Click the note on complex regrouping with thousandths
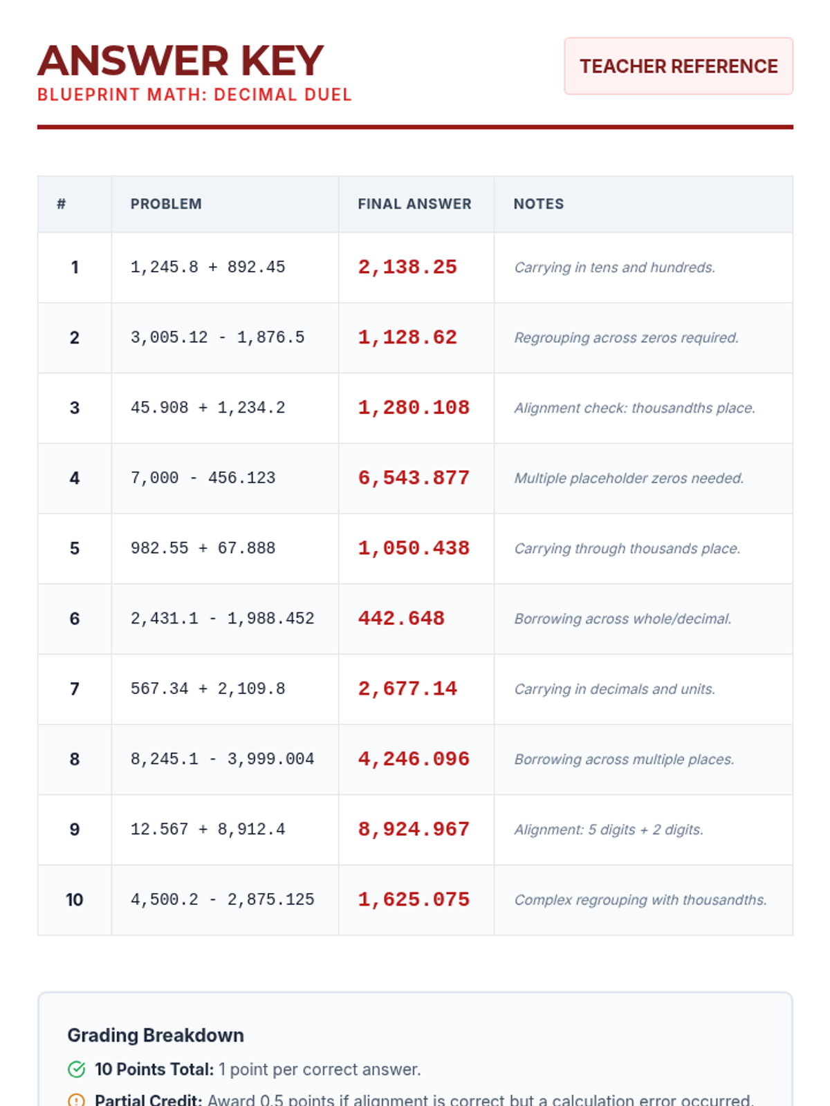 tap(640, 900)
